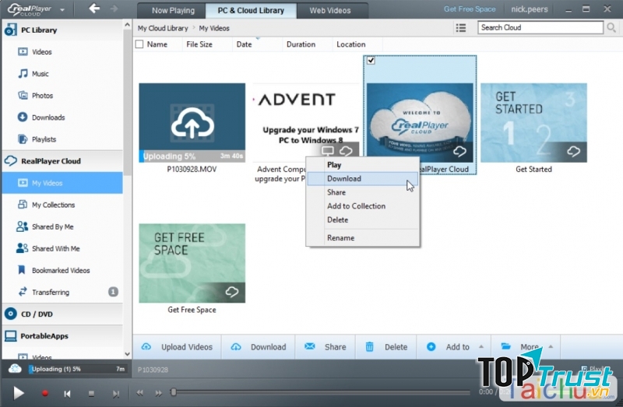Go back with the left arrow button

94,9
